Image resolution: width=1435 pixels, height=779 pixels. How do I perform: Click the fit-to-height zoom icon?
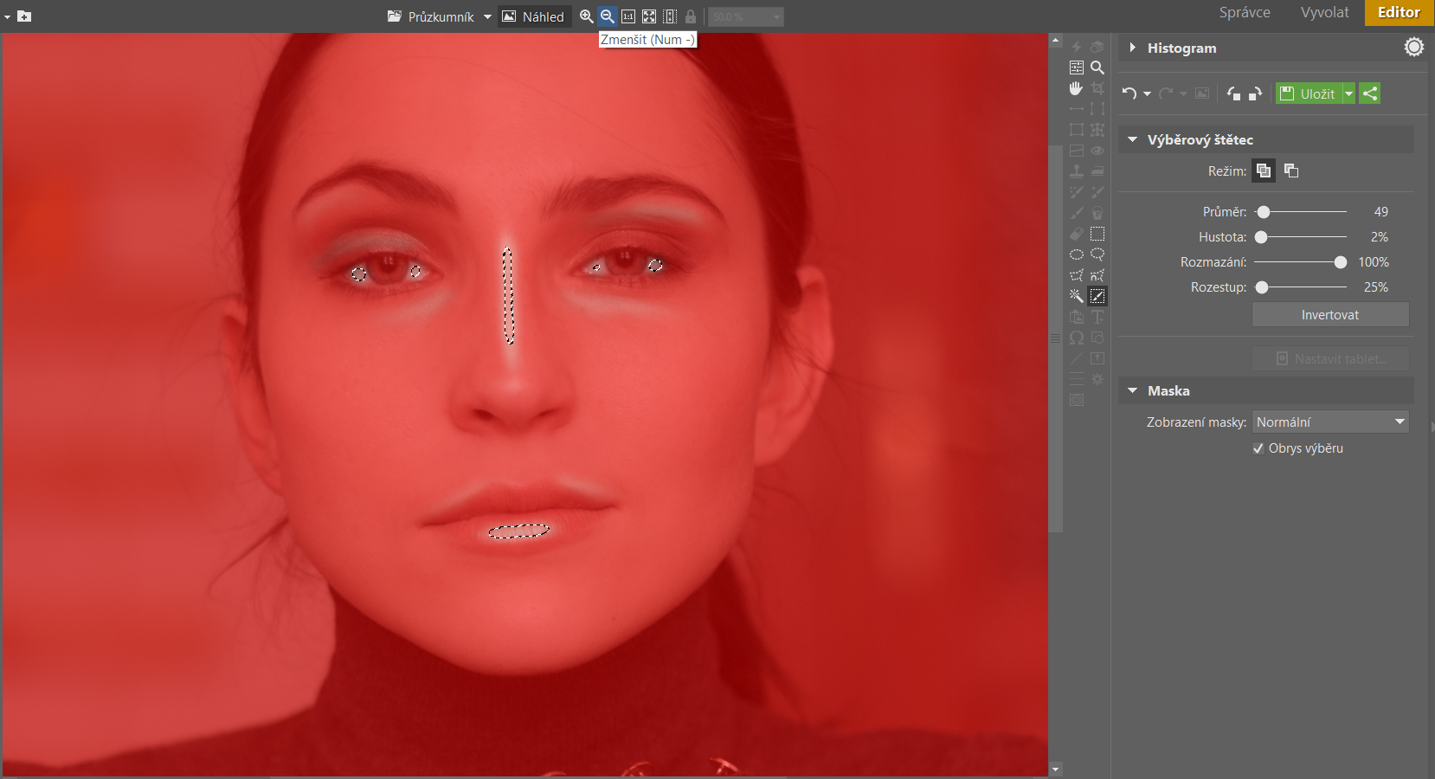(670, 16)
